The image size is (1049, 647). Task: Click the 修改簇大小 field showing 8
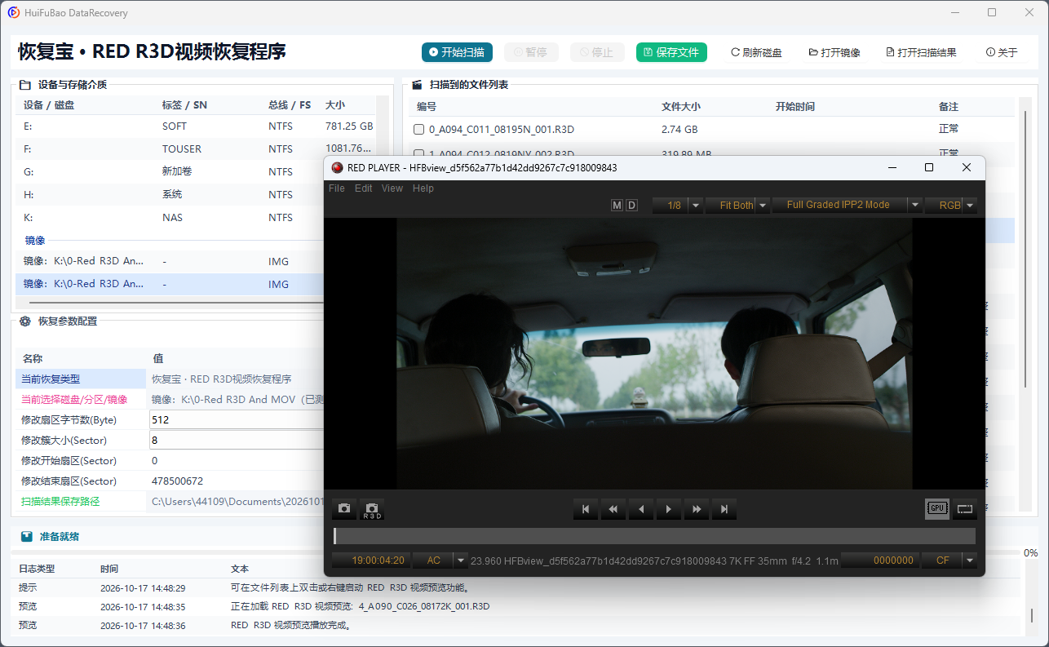pos(237,440)
